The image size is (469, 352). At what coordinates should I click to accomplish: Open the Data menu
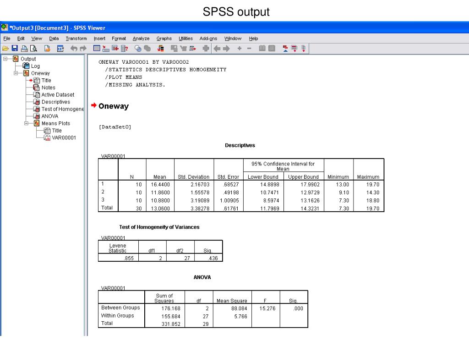(54, 38)
